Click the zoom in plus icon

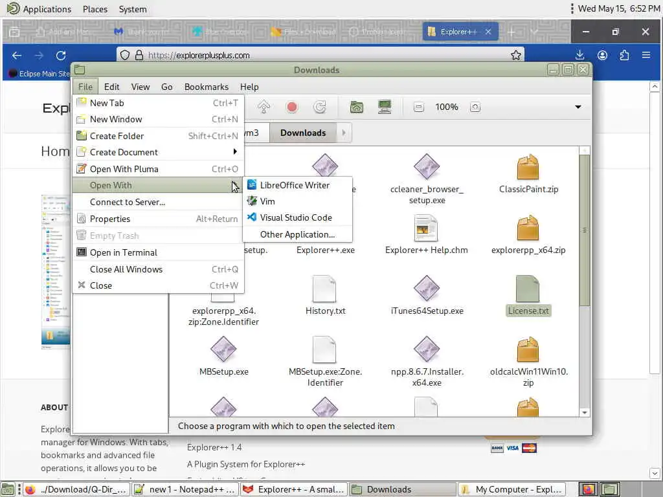[x=475, y=107]
